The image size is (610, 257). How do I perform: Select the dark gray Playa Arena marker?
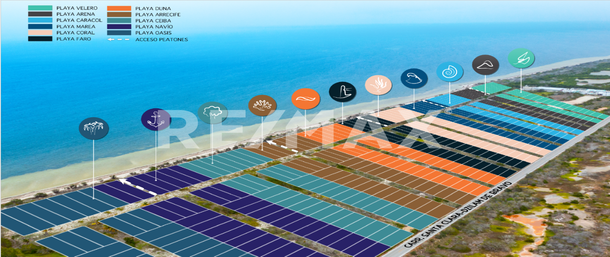[x=485, y=65]
